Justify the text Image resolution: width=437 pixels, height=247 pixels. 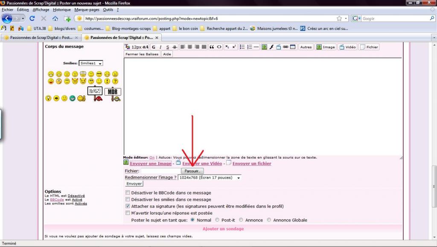(204, 47)
